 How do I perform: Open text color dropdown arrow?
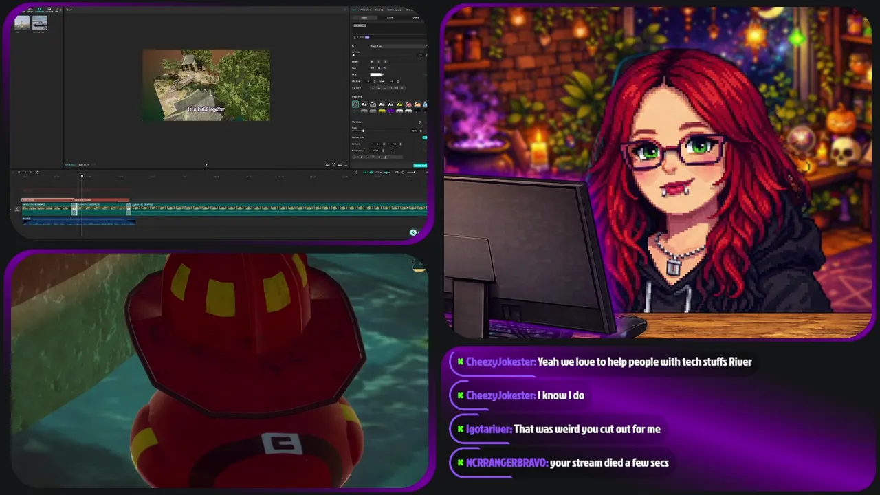(x=383, y=75)
